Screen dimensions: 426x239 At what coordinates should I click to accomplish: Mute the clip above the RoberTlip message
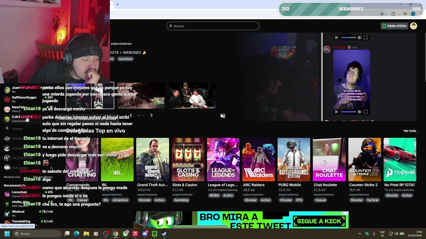pyautogui.click(x=359, y=38)
